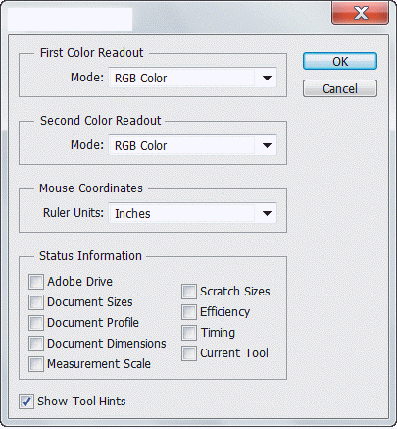Select RGB Color field in Second Color Readout

click(193, 145)
